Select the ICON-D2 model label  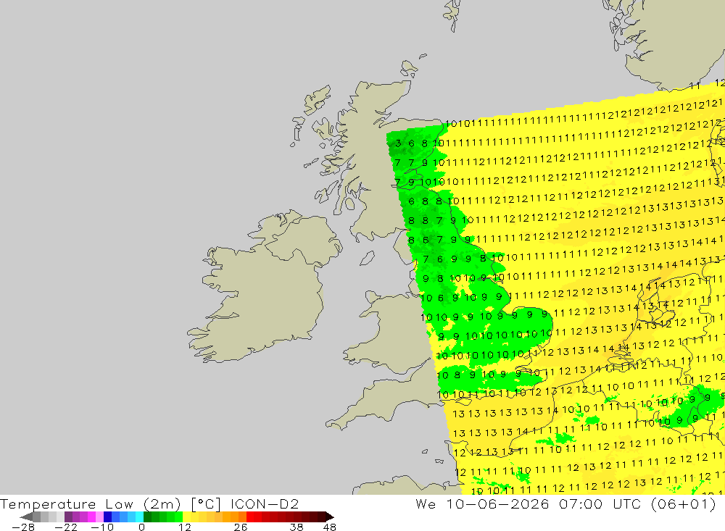point(265,503)
